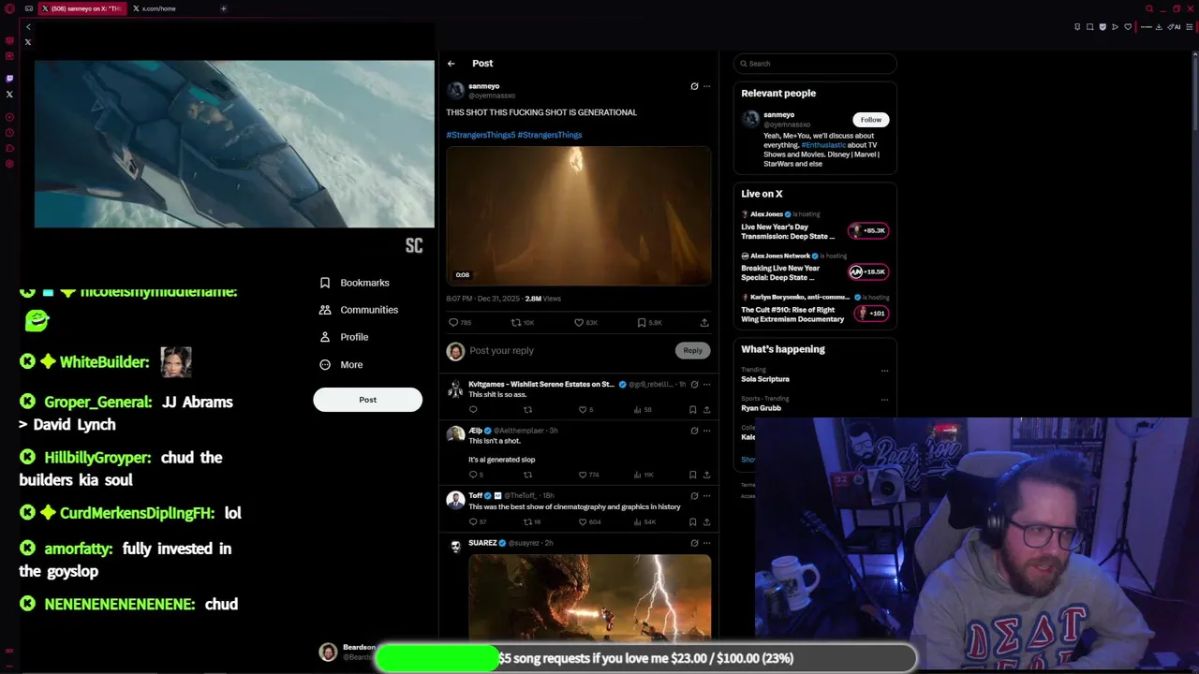Open Bookmarks in the X navigation
Image resolution: width=1199 pixels, height=674 pixels.
[354, 283]
